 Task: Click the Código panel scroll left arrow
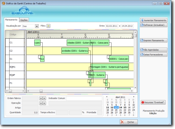pyautogui.click(x=7, y=91)
